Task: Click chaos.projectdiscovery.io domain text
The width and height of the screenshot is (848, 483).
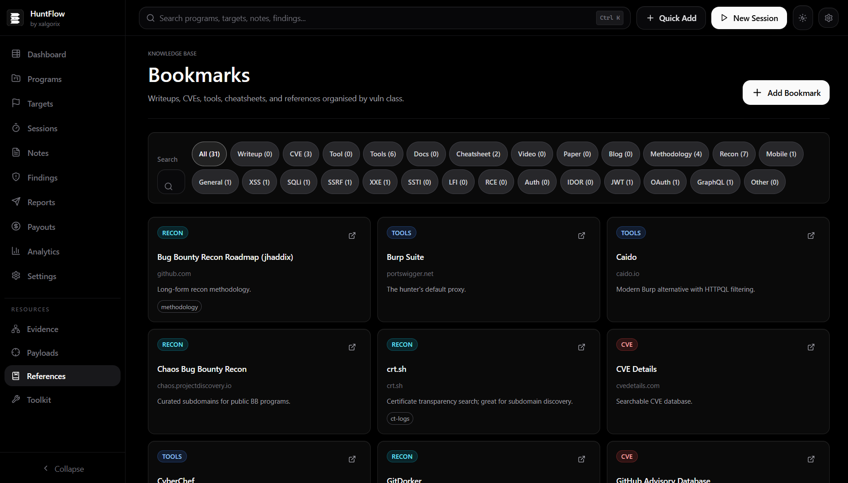Action: [x=195, y=386]
